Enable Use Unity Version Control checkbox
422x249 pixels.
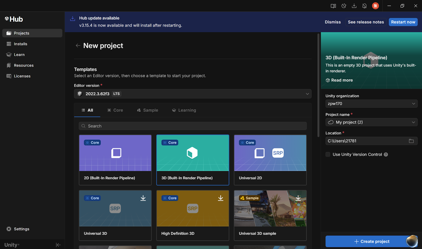pos(328,154)
